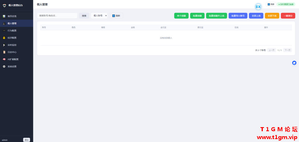Expand the 假人账号 type dropdown

(x=99, y=16)
